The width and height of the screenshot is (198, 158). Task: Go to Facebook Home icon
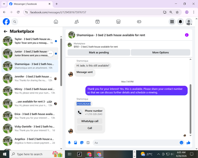click(56, 22)
